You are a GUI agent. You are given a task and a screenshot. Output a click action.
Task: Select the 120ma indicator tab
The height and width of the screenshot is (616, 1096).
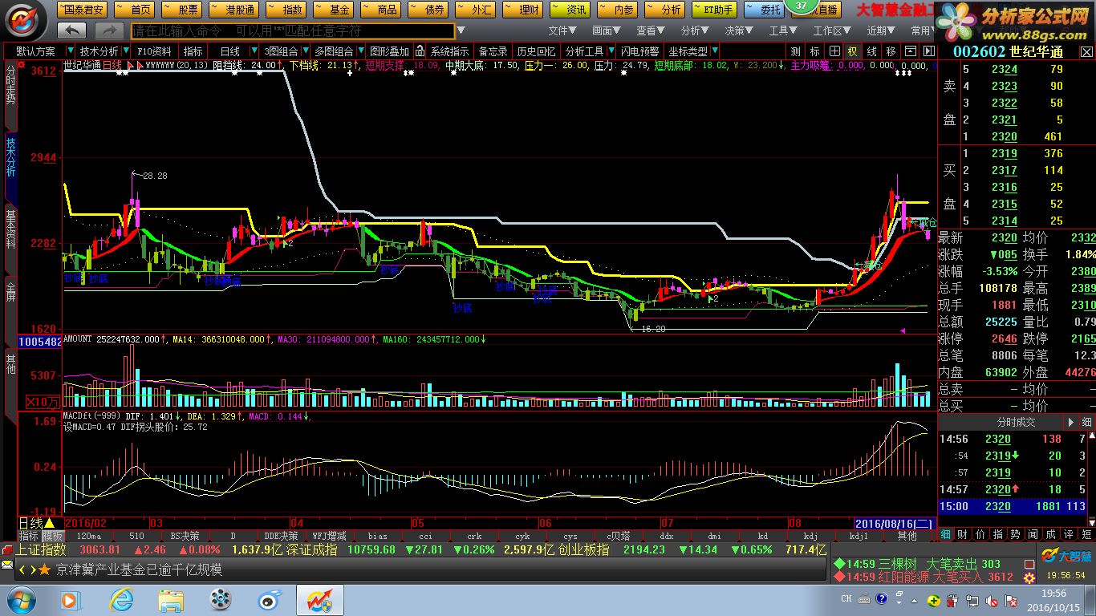click(x=89, y=536)
